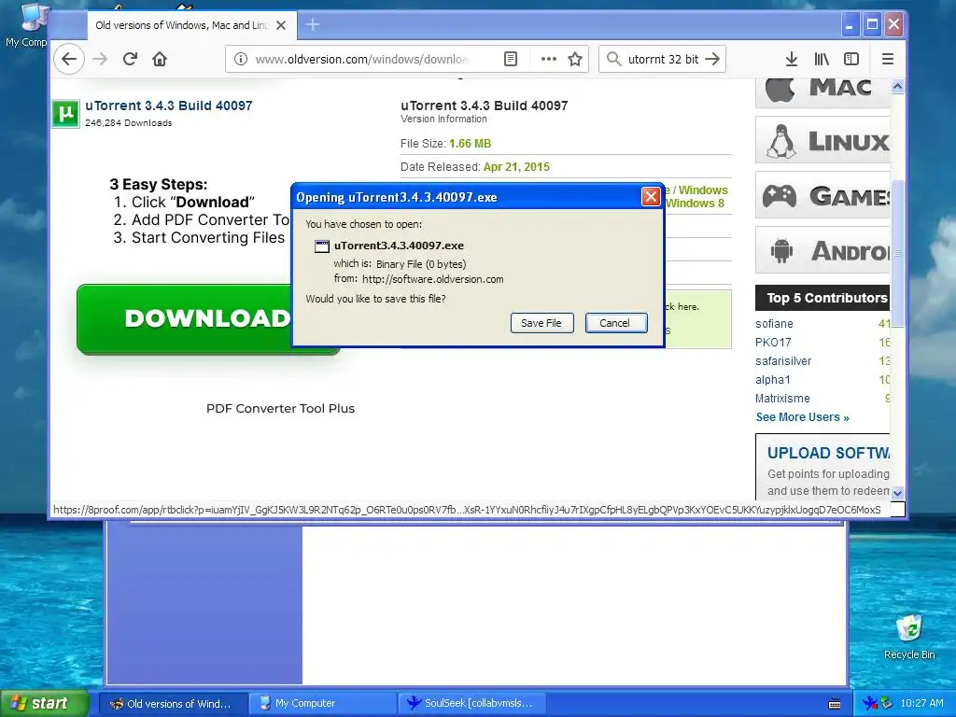The image size is (956, 717).
Task: Select the Recycle Bin desktop icon
Action: (x=909, y=637)
